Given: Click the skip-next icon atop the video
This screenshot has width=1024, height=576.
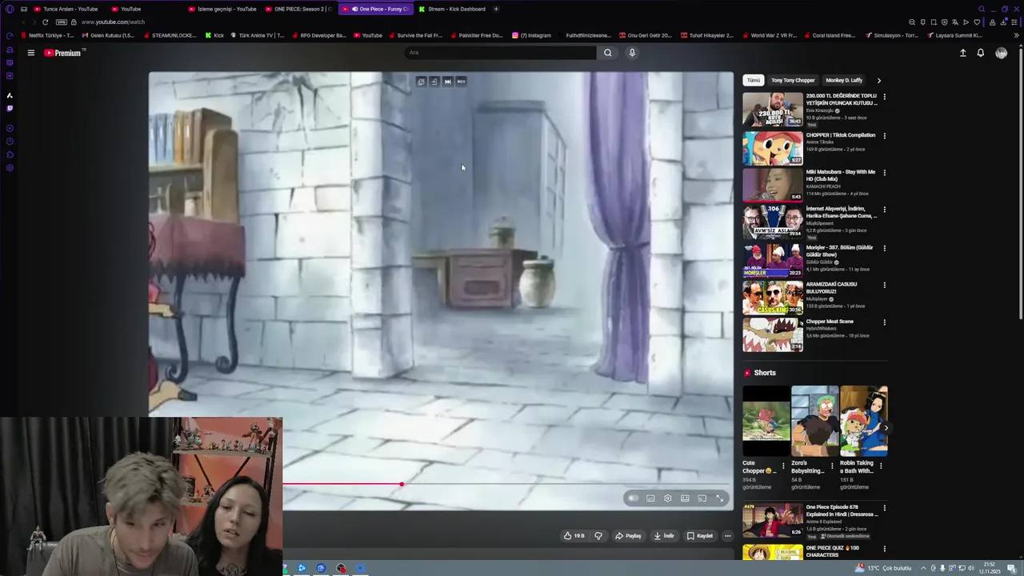Looking at the screenshot, I should tap(447, 82).
